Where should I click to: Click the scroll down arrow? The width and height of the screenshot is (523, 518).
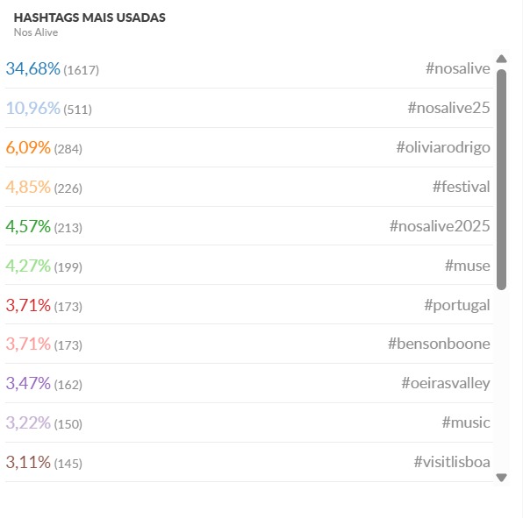pos(501,478)
